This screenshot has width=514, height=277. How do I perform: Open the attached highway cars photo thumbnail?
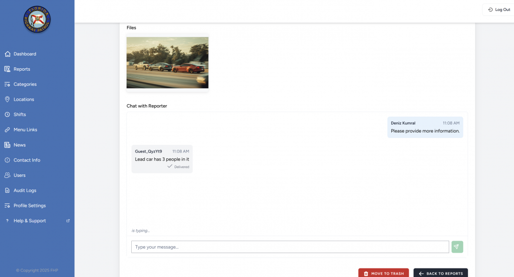coord(167,63)
